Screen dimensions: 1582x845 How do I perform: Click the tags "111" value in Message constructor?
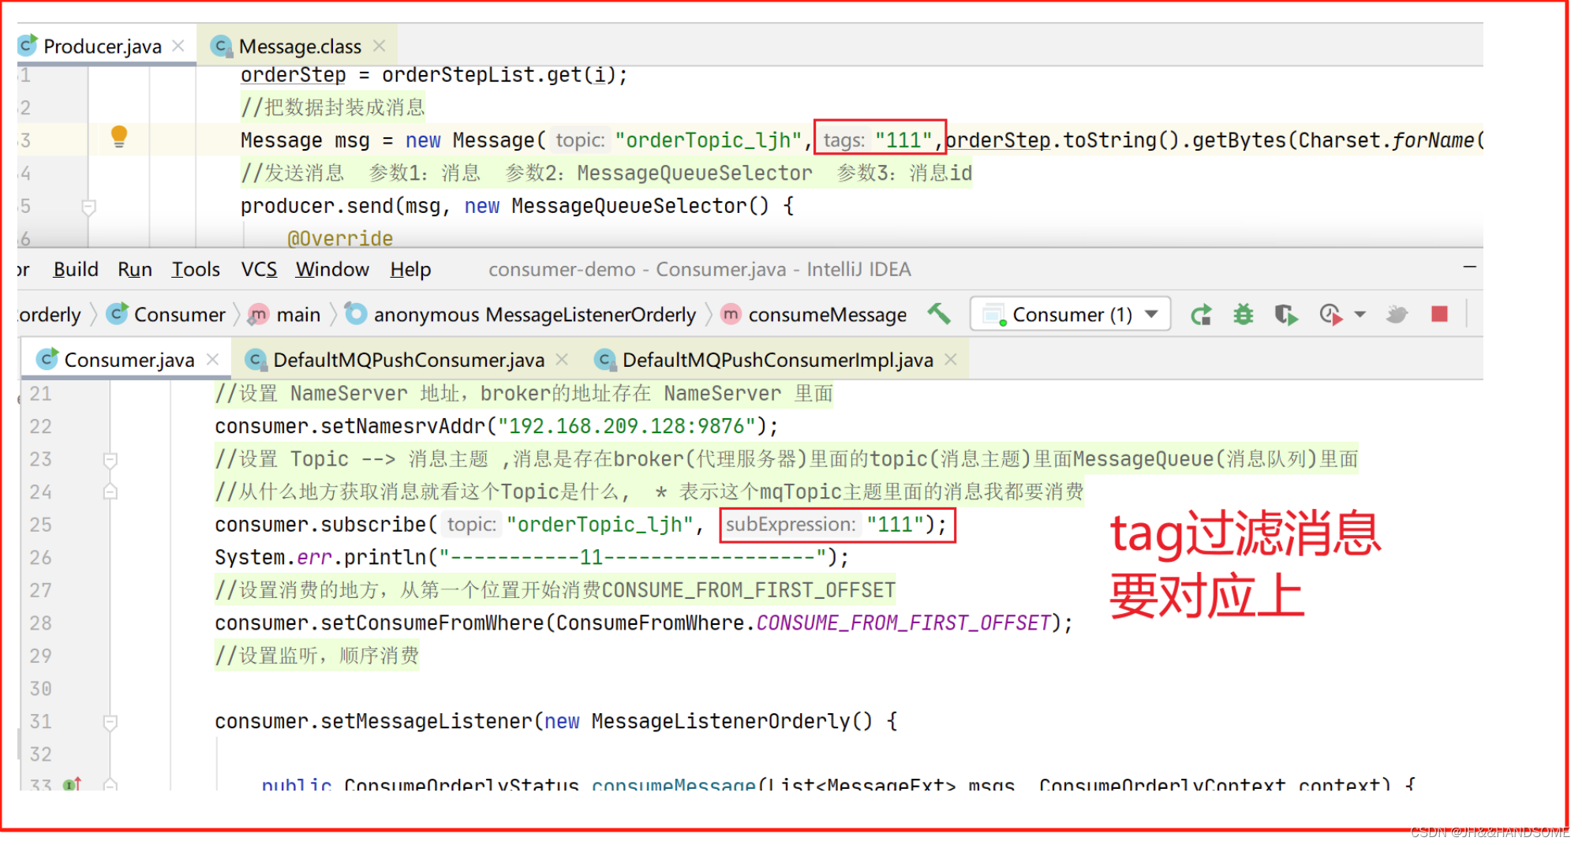click(904, 140)
